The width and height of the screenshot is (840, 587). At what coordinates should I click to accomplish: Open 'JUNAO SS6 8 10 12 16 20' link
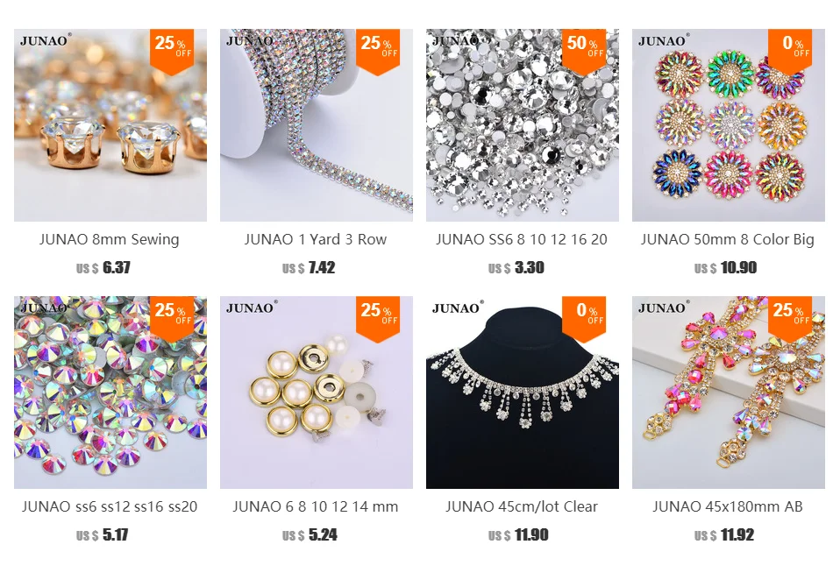coord(522,239)
